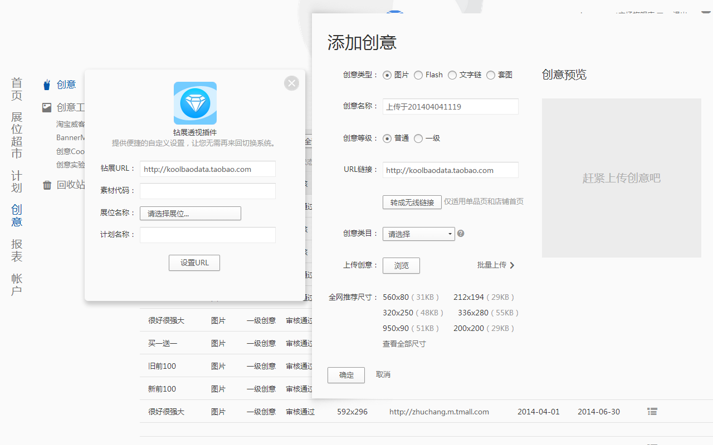This screenshot has width=713, height=445.
Task: Click the 560x80 recommended size
Action: 395,297
